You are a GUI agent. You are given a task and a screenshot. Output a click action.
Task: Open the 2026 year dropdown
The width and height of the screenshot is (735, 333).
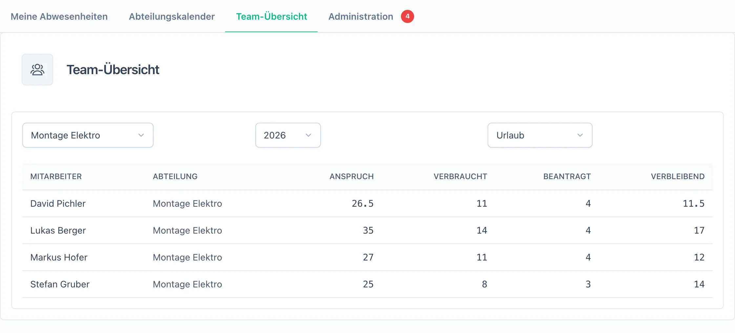tap(288, 135)
